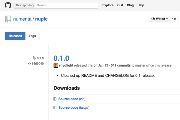Visit rhyolight's profile link

66,65
